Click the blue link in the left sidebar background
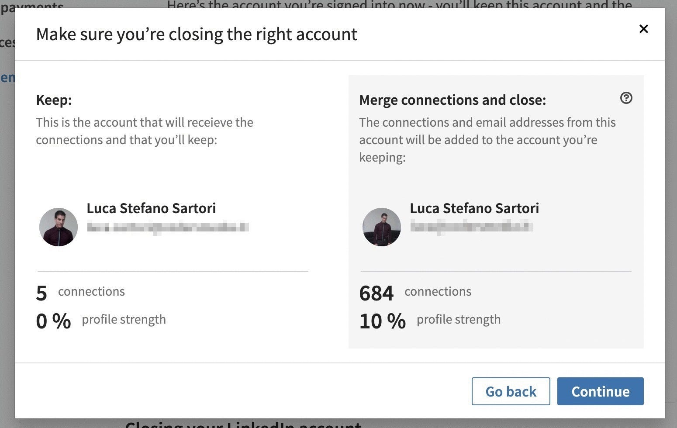677x428 pixels. [6, 77]
